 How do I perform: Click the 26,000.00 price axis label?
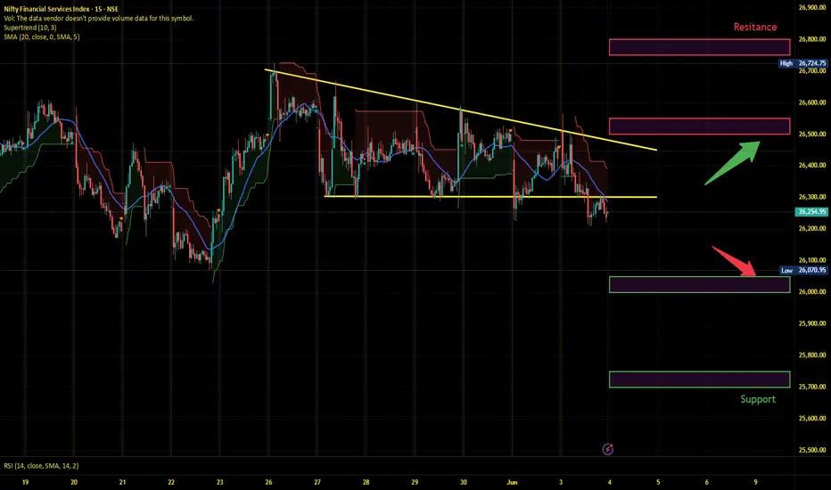tap(812, 291)
